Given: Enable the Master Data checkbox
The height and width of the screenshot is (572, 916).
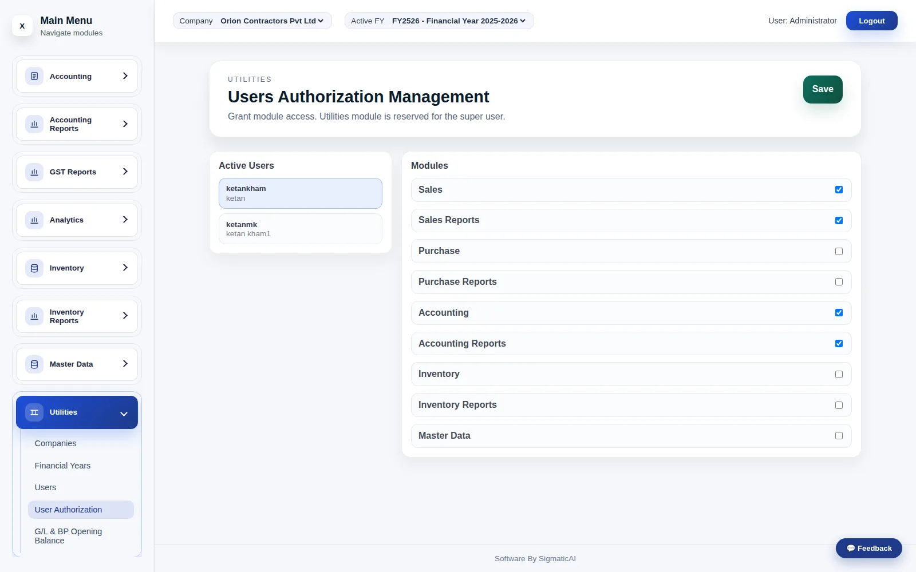Looking at the screenshot, I should pyautogui.click(x=839, y=436).
